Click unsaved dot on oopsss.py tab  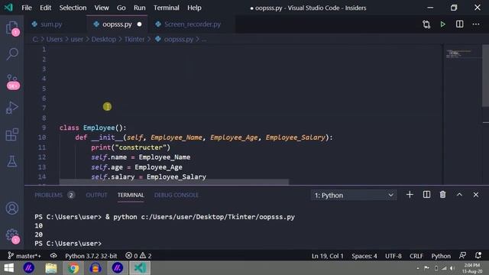[x=139, y=24]
